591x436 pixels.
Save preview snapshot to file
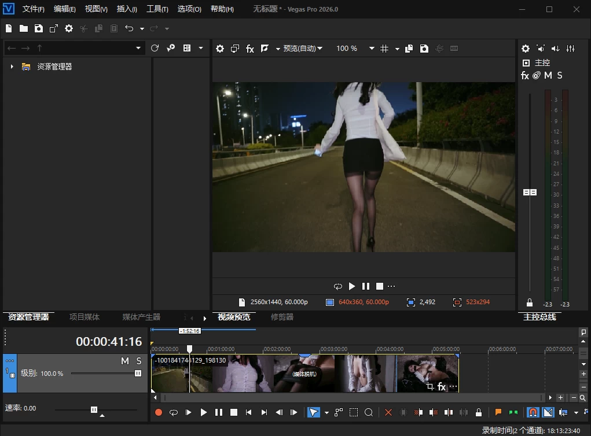[x=424, y=49]
